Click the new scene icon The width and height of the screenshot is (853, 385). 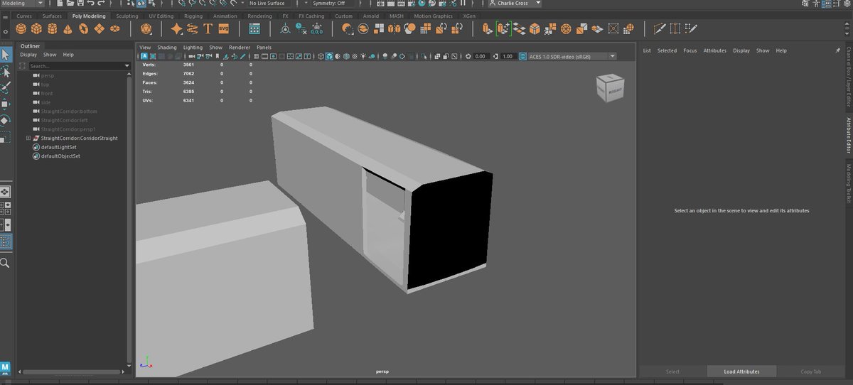(60, 4)
